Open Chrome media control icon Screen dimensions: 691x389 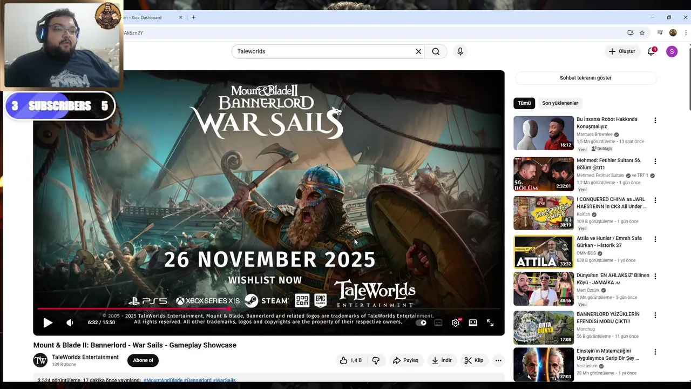[x=660, y=33]
